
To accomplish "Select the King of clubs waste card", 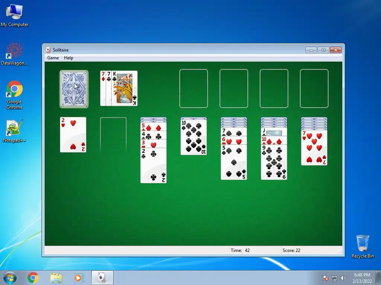I will tap(124, 88).
